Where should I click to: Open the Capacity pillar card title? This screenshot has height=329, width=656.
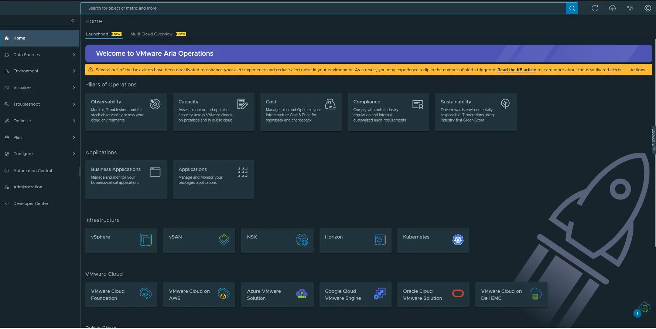coord(188,102)
